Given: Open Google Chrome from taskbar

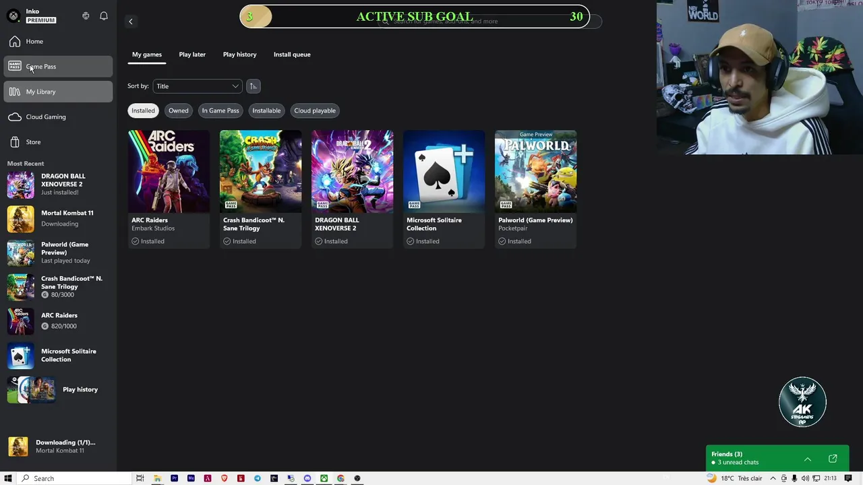Looking at the screenshot, I should (340, 478).
